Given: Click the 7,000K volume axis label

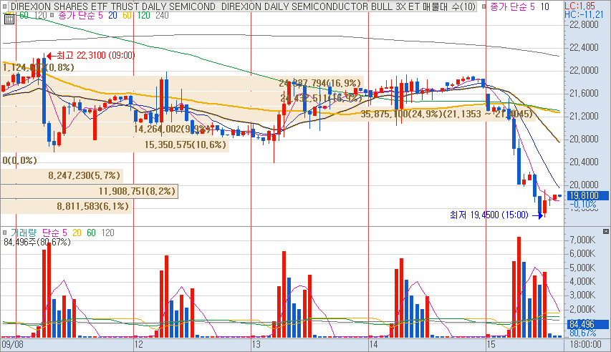Looking at the screenshot, I should (x=582, y=240).
